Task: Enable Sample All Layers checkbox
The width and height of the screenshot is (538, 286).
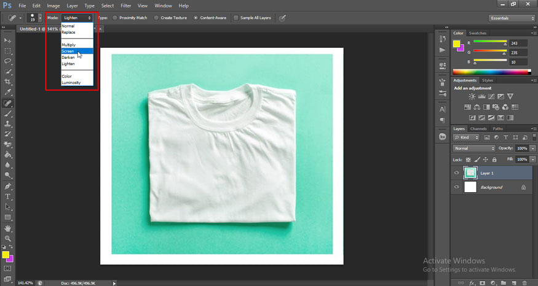Action: tap(235, 18)
